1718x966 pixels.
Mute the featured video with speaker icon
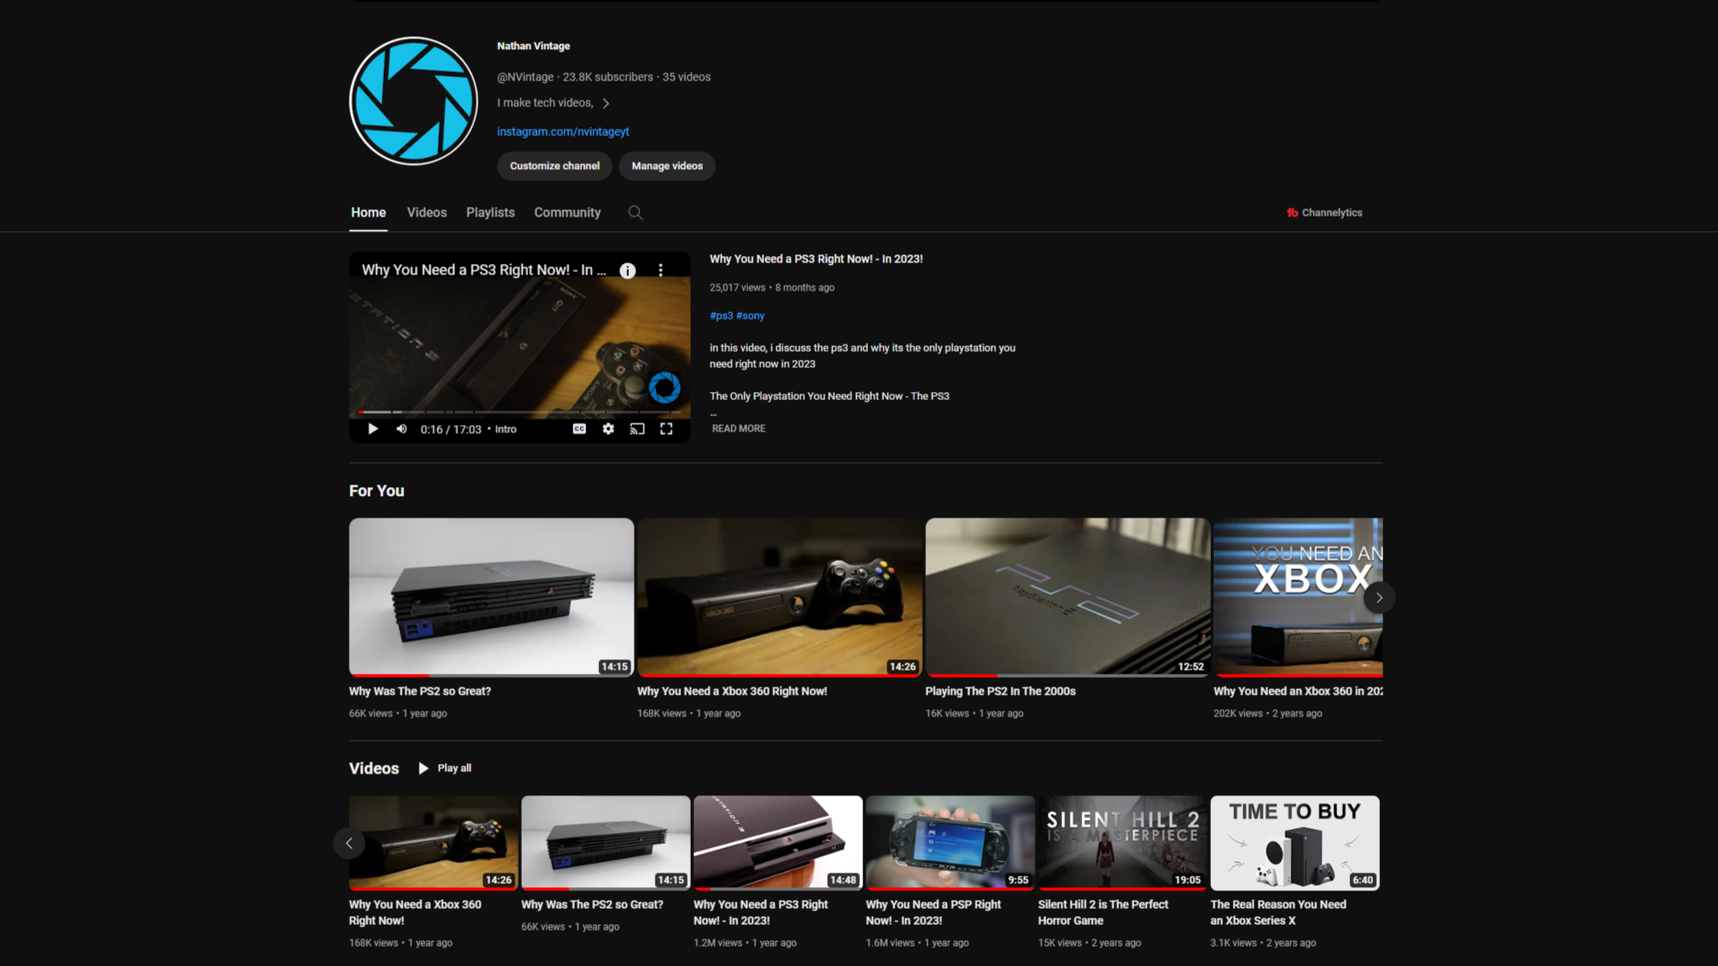tap(402, 429)
